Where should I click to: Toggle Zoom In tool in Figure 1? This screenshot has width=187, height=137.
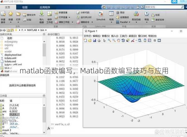click(x=109, y=41)
